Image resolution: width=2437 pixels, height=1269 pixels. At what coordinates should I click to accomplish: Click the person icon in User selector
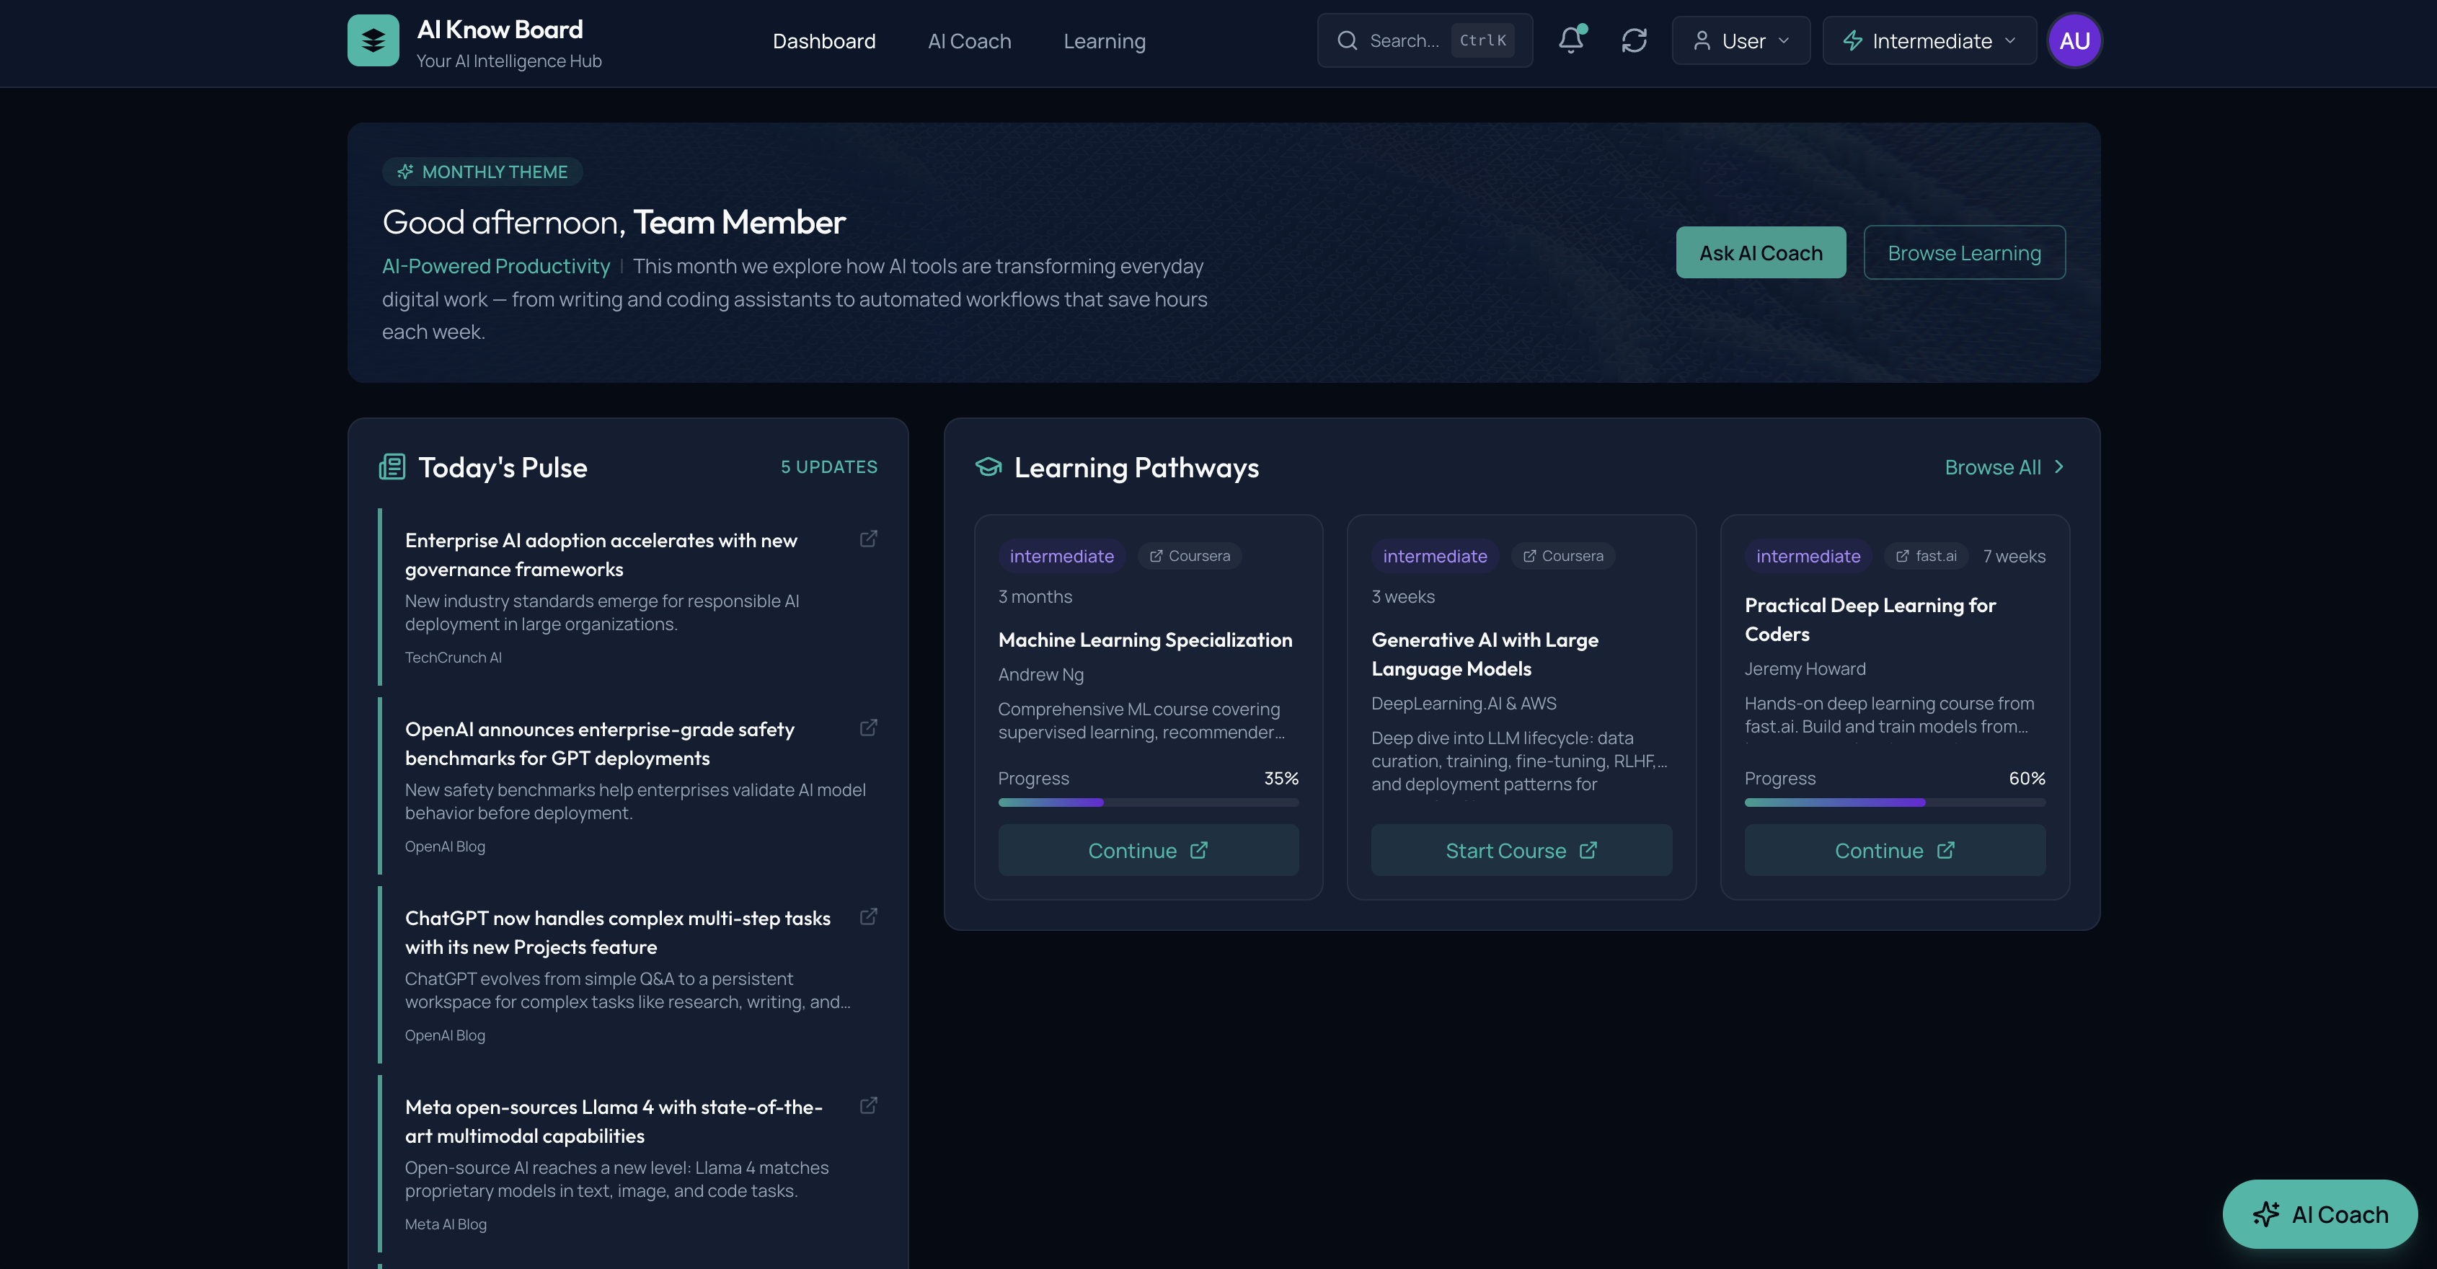coord(1701,40)
